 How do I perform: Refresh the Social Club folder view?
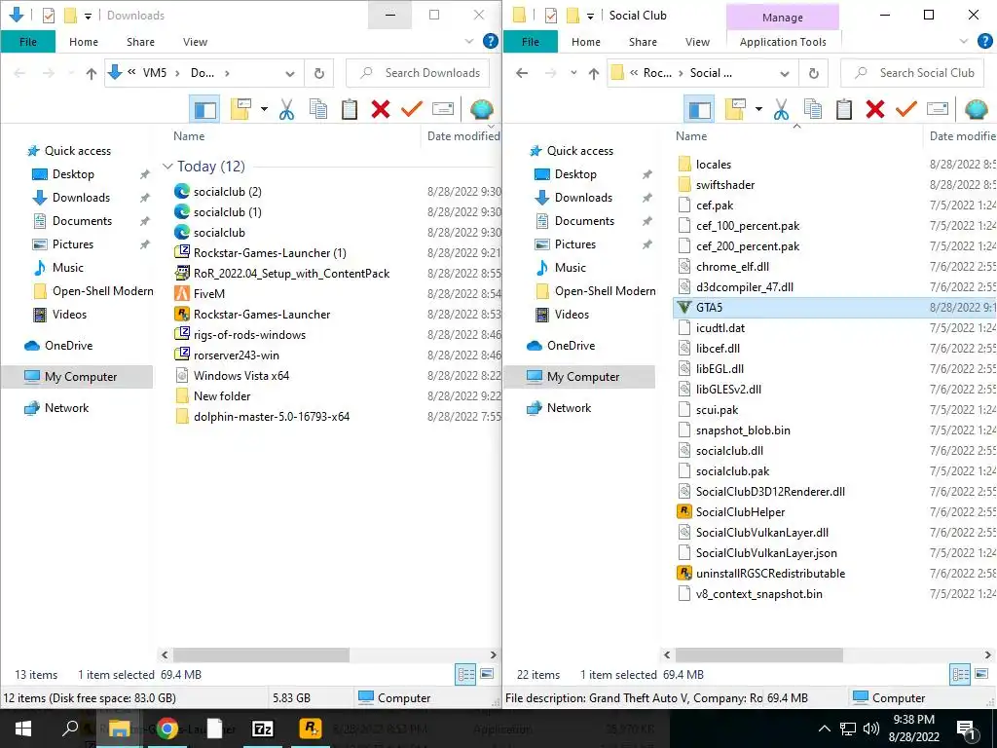[814, 73]
